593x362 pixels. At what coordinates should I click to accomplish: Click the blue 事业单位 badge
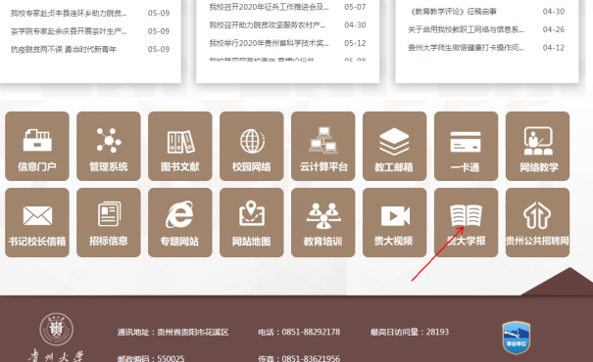tap(517, 338)
